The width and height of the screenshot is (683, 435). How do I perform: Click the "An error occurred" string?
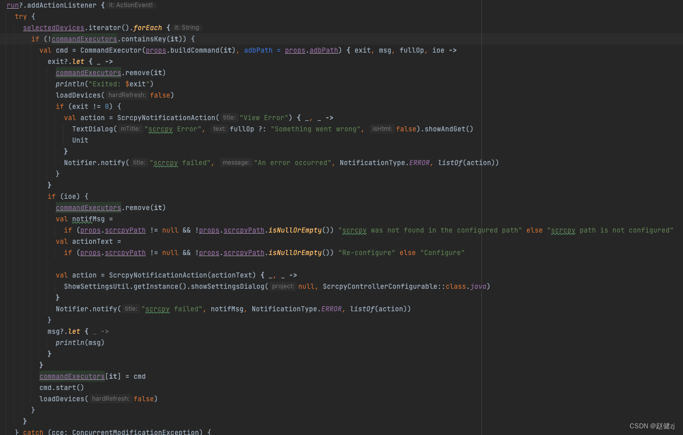tap(293, 163)
